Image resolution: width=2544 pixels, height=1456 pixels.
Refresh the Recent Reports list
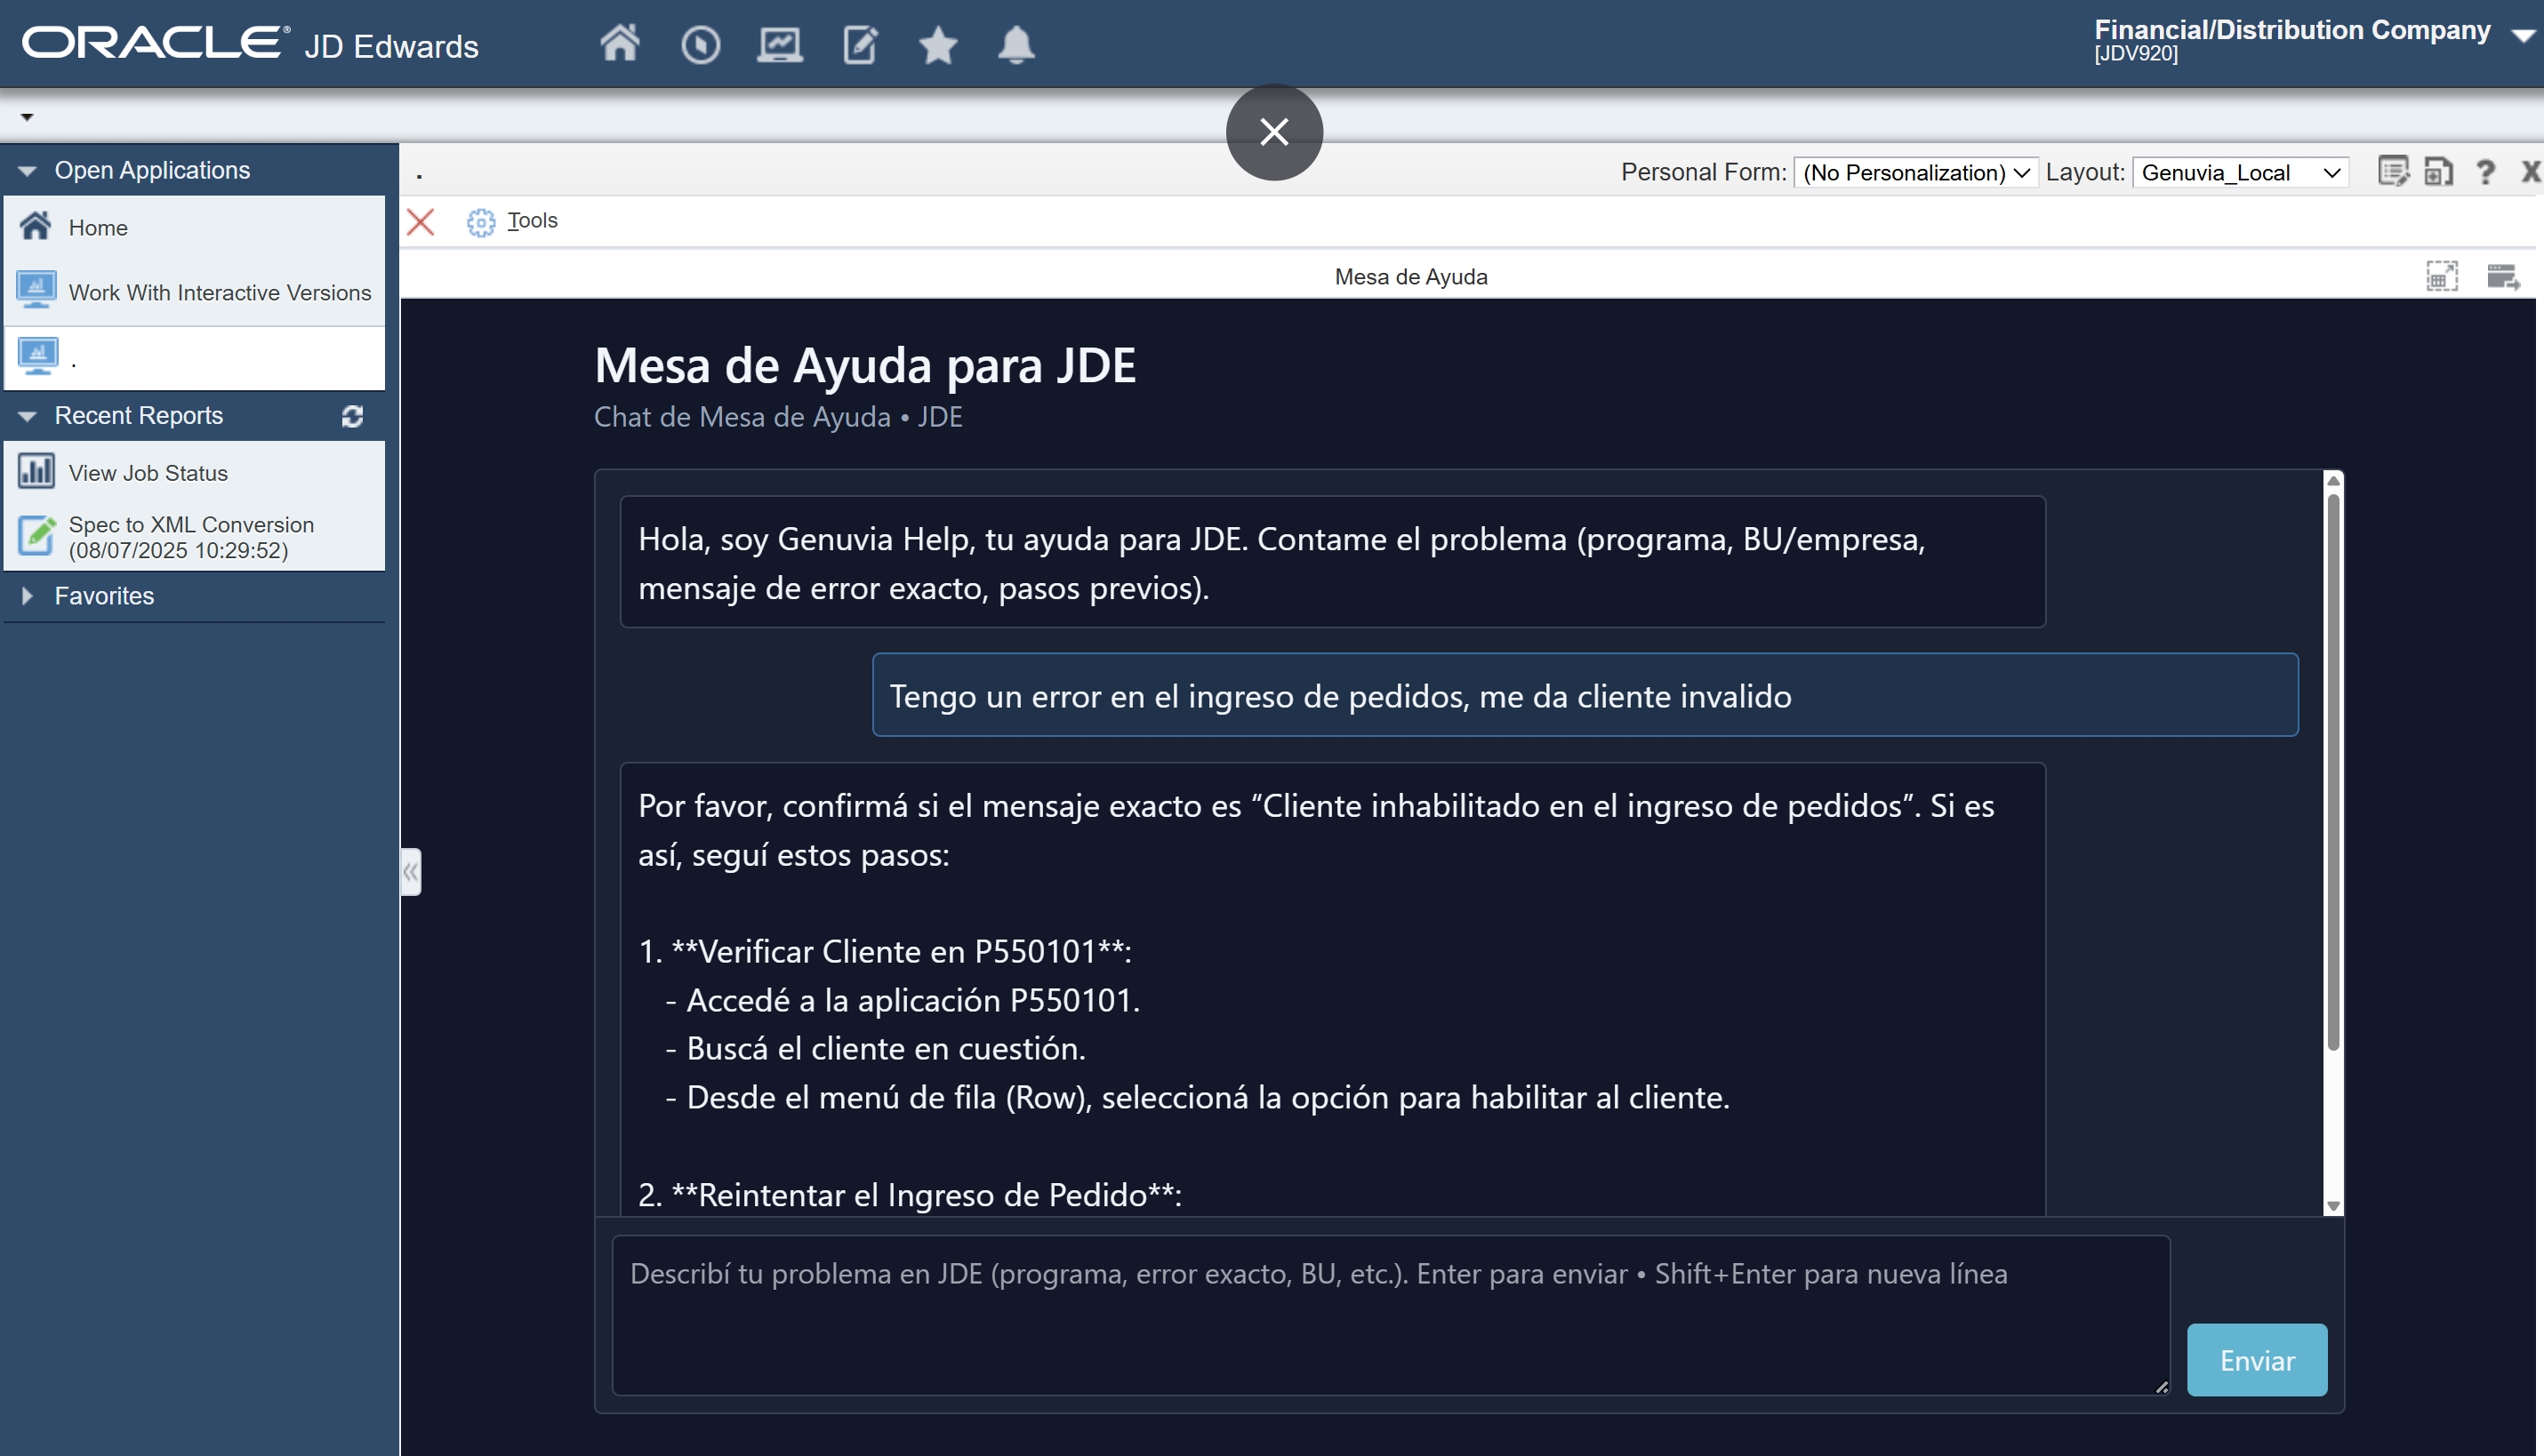pyautogui.click(x=352, y=416)
